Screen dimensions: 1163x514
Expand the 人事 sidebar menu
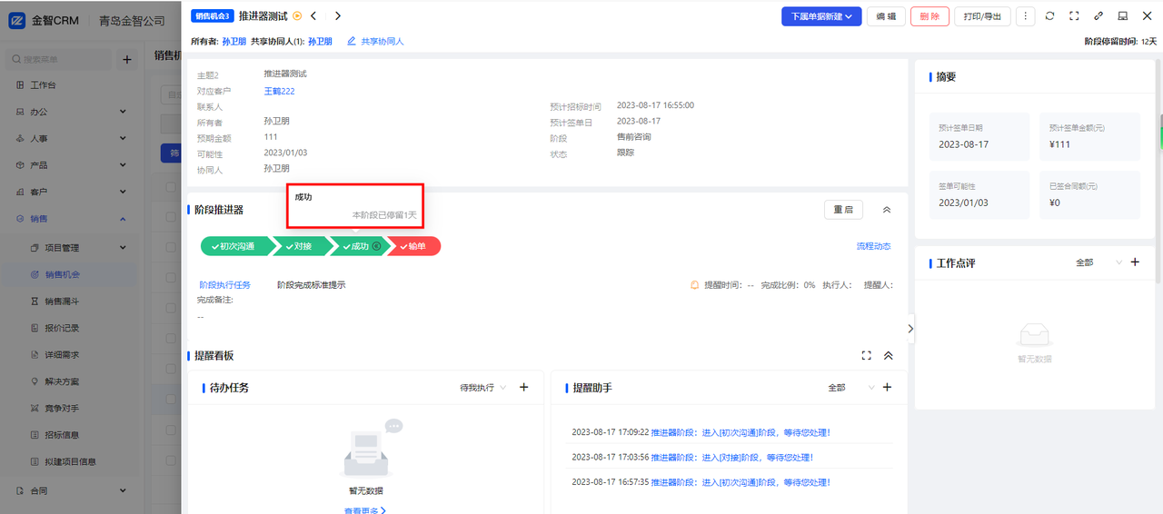pos(123,139)
